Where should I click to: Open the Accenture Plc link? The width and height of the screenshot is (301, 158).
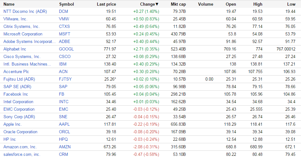[16, 71]
